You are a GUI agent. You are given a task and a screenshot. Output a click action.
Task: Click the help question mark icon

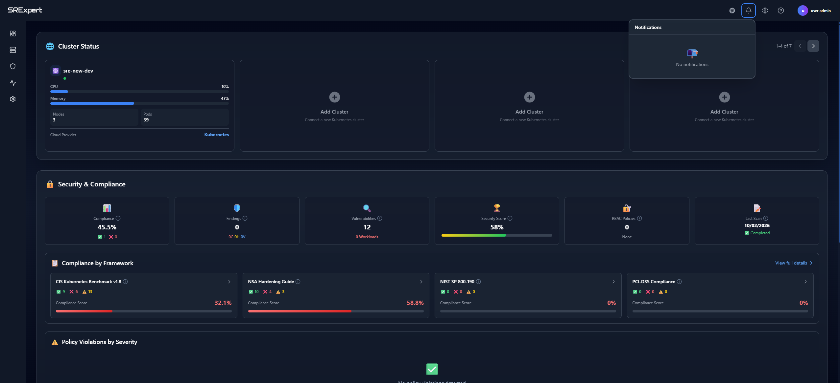[x=781, y=11]
